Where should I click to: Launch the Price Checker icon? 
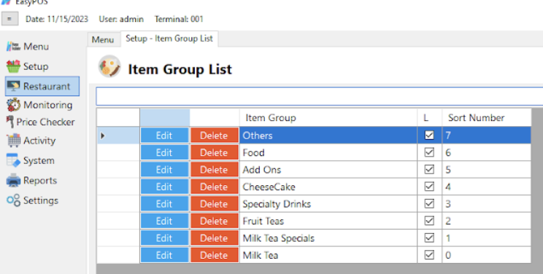[x=10, y=122]
